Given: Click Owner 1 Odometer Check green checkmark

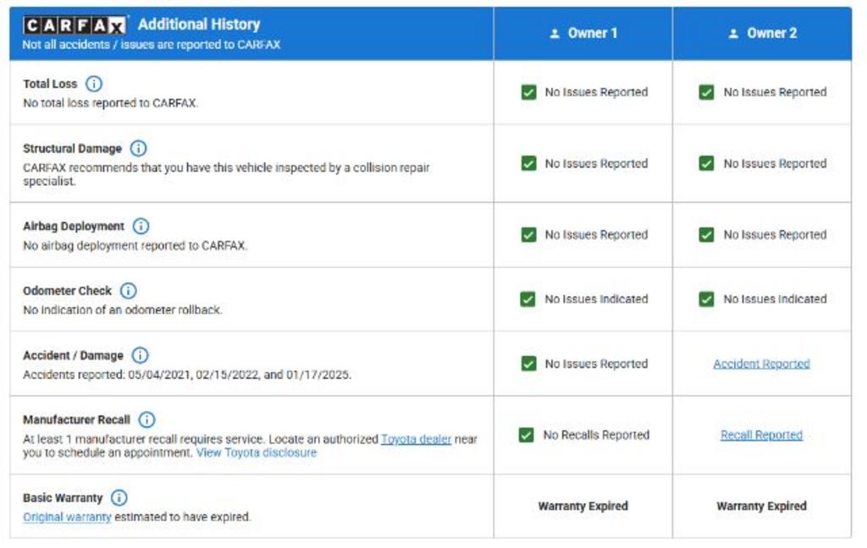Looking at the screenshot, I should pos(528,299).
